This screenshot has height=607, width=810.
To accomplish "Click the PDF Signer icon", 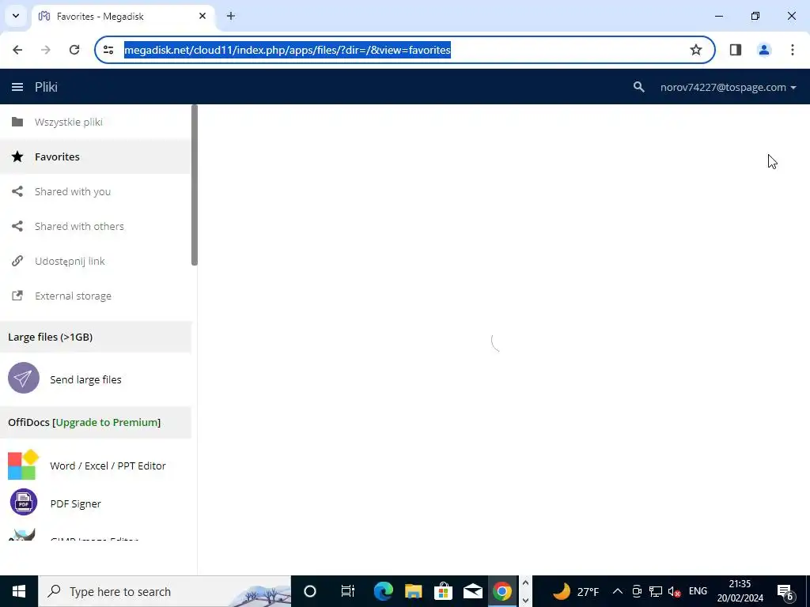I will point(23,502).
